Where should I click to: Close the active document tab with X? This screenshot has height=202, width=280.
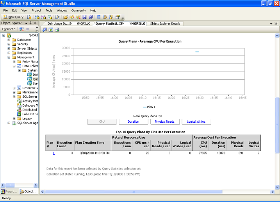276,23
